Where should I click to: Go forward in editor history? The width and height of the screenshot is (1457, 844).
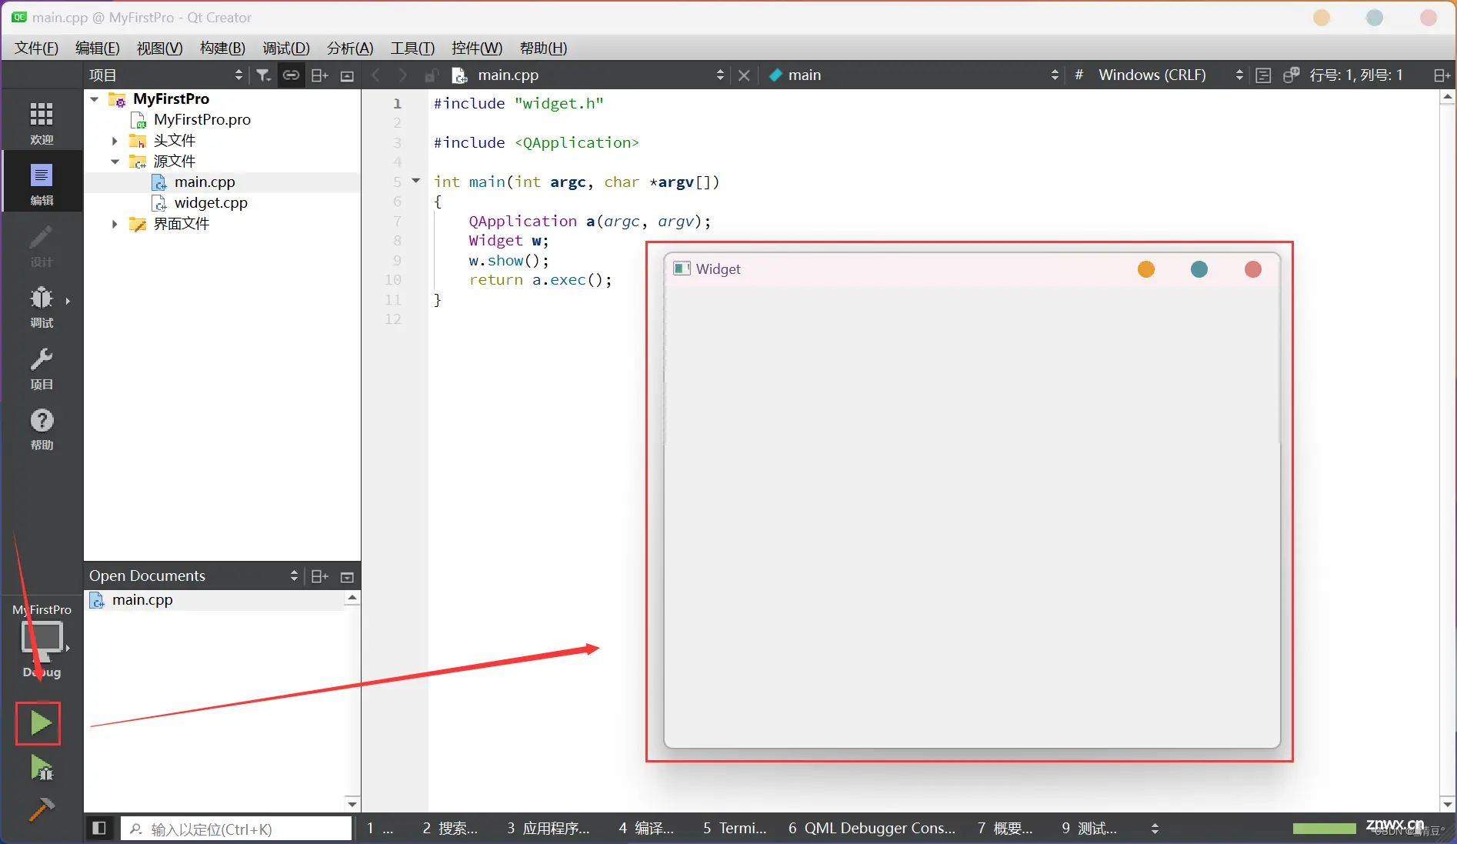[x=402, y=75]
